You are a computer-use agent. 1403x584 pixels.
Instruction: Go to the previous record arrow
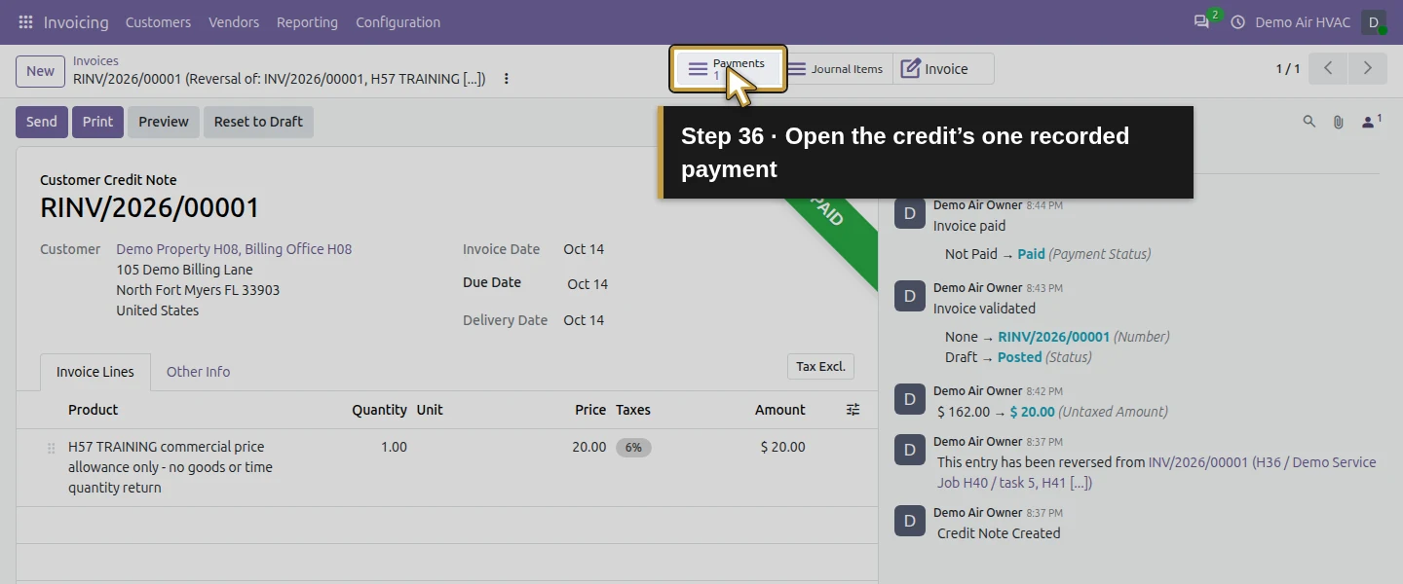[1328, 68]
